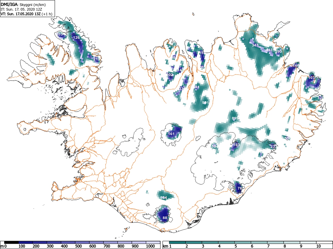Pick the black 0–100 m legend swatch
Viewport: 333px width, 249px height.
point(11,242)
